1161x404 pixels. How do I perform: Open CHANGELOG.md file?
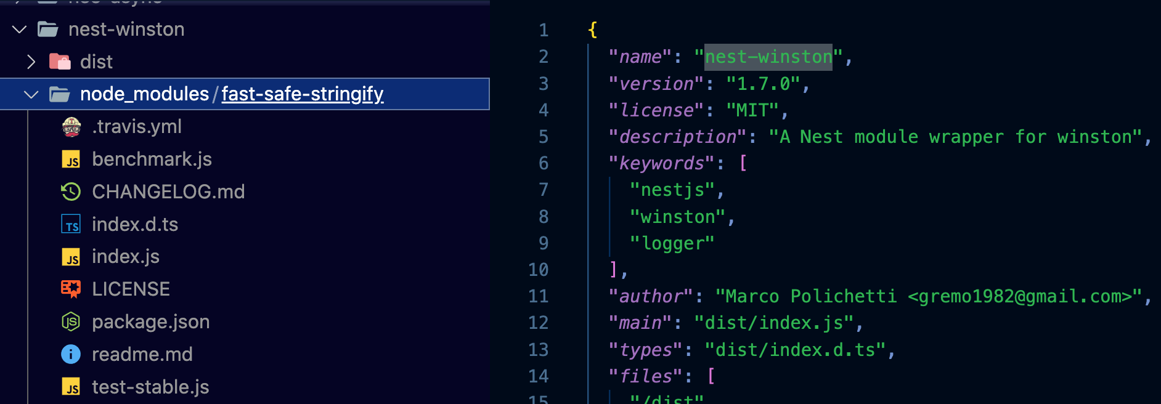pyautogui.click(x=168, y=192)
